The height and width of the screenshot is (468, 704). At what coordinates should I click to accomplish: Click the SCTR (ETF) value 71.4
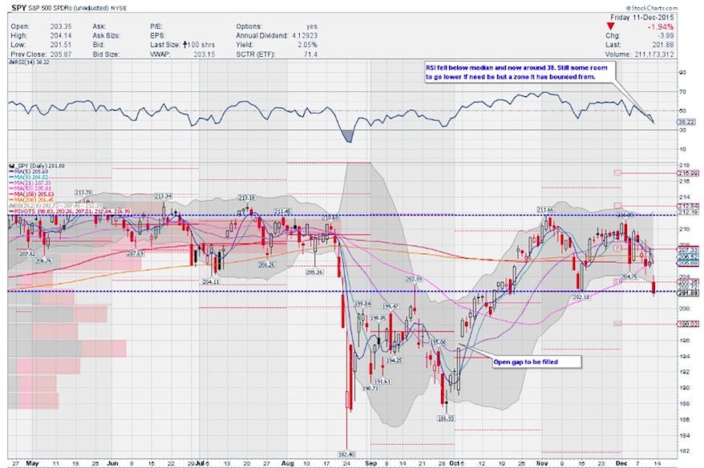[310, 54]
